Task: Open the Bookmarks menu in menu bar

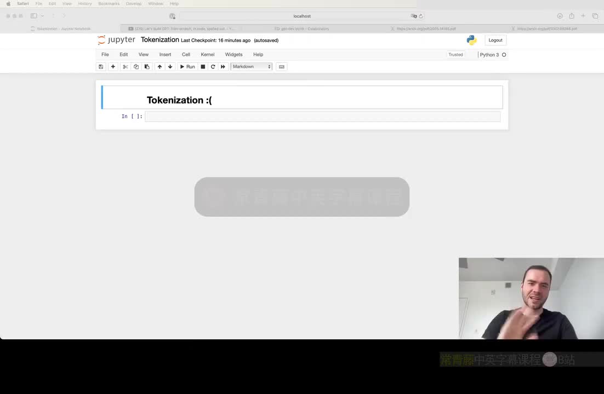Action: tap(109, 3)
